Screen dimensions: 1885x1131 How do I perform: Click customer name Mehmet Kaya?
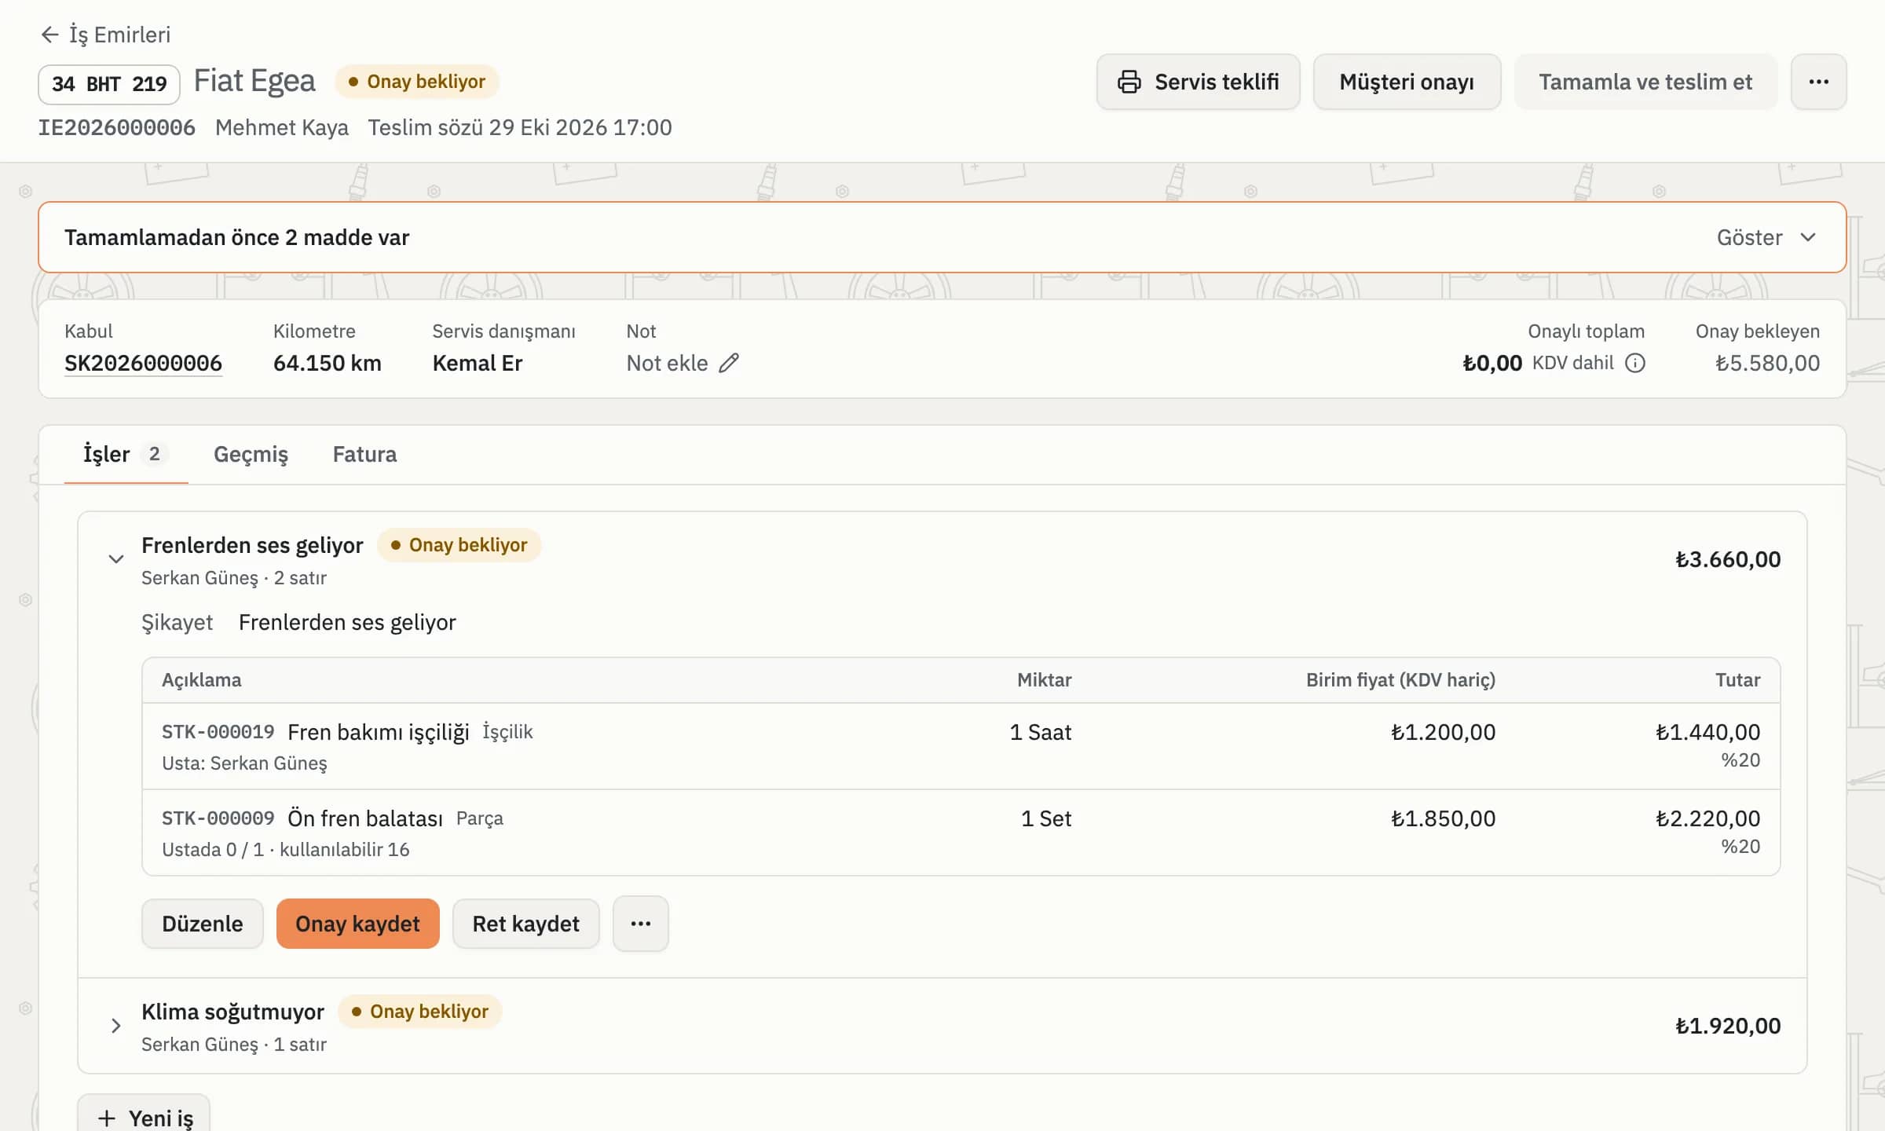(x=282, y=127)
